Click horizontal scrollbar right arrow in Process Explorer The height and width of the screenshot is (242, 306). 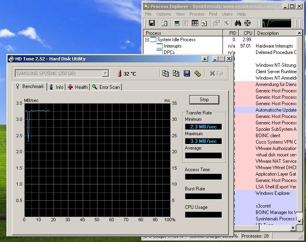tap(293, 228)
